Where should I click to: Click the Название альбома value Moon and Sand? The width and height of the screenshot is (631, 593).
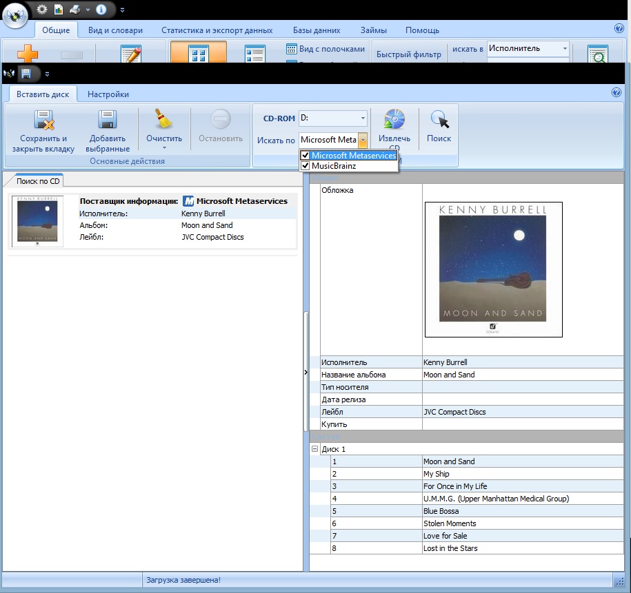[x=523, y=375]
